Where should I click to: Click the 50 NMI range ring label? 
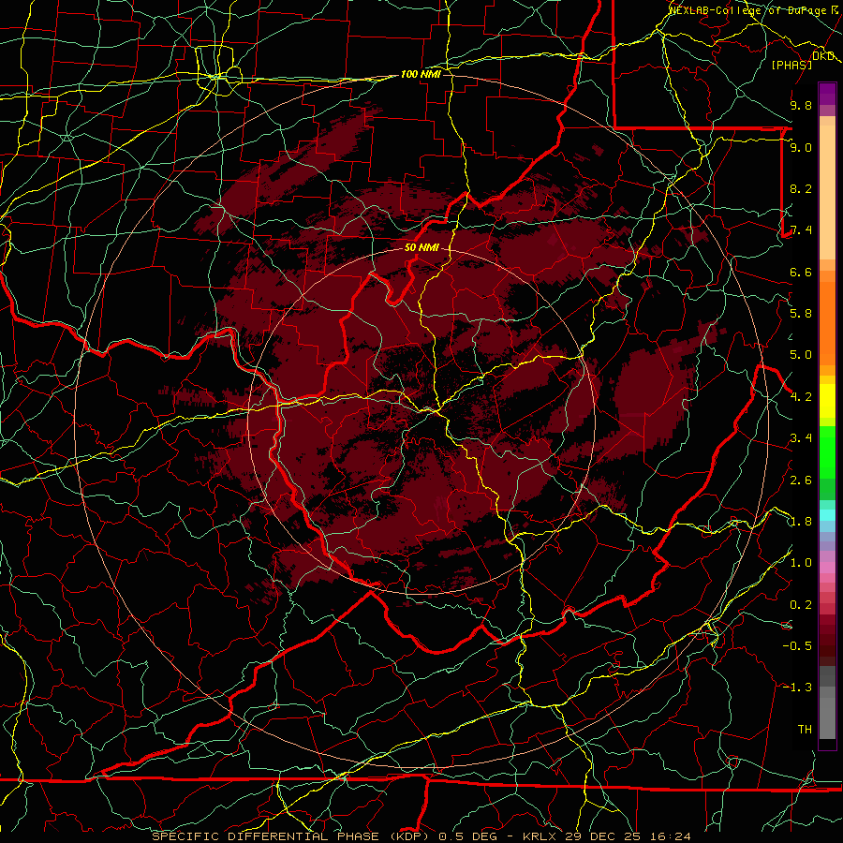(x=421, y=247)
